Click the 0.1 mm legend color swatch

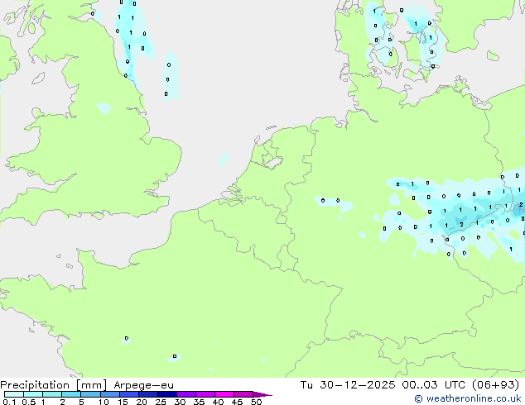14,394
